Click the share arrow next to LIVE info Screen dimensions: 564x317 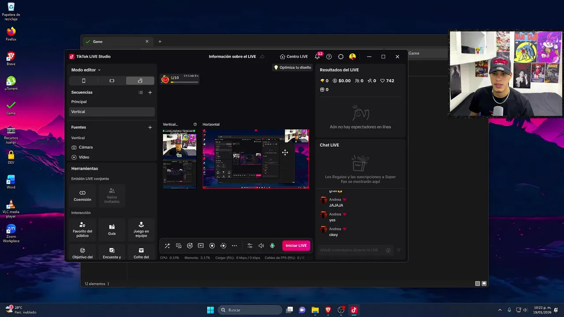pyautogui.click(x=262, y=57)
